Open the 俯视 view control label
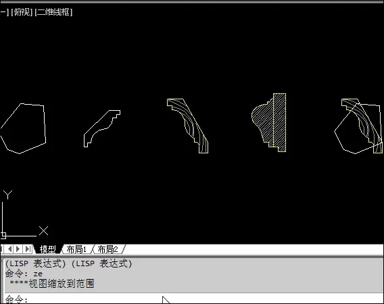The height and width of the screenshot is (304, 384). pos(22,11)
